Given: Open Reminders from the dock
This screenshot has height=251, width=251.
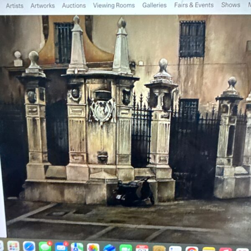Looking at the screenshot, I should (175, 249).
